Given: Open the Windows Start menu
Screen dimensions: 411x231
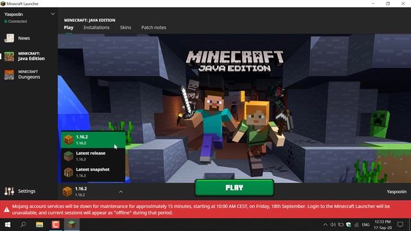Looking at the screenshot, I should pos(8,225).
